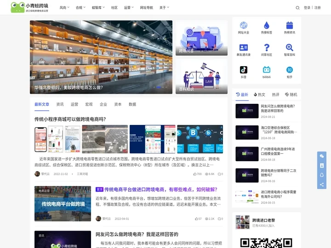Open the 传统电商平台做跨境 article thumbnail
331x248 pixels.
pos(63,203)
